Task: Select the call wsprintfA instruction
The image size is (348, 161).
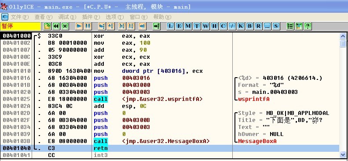Action: pos(148,99)
